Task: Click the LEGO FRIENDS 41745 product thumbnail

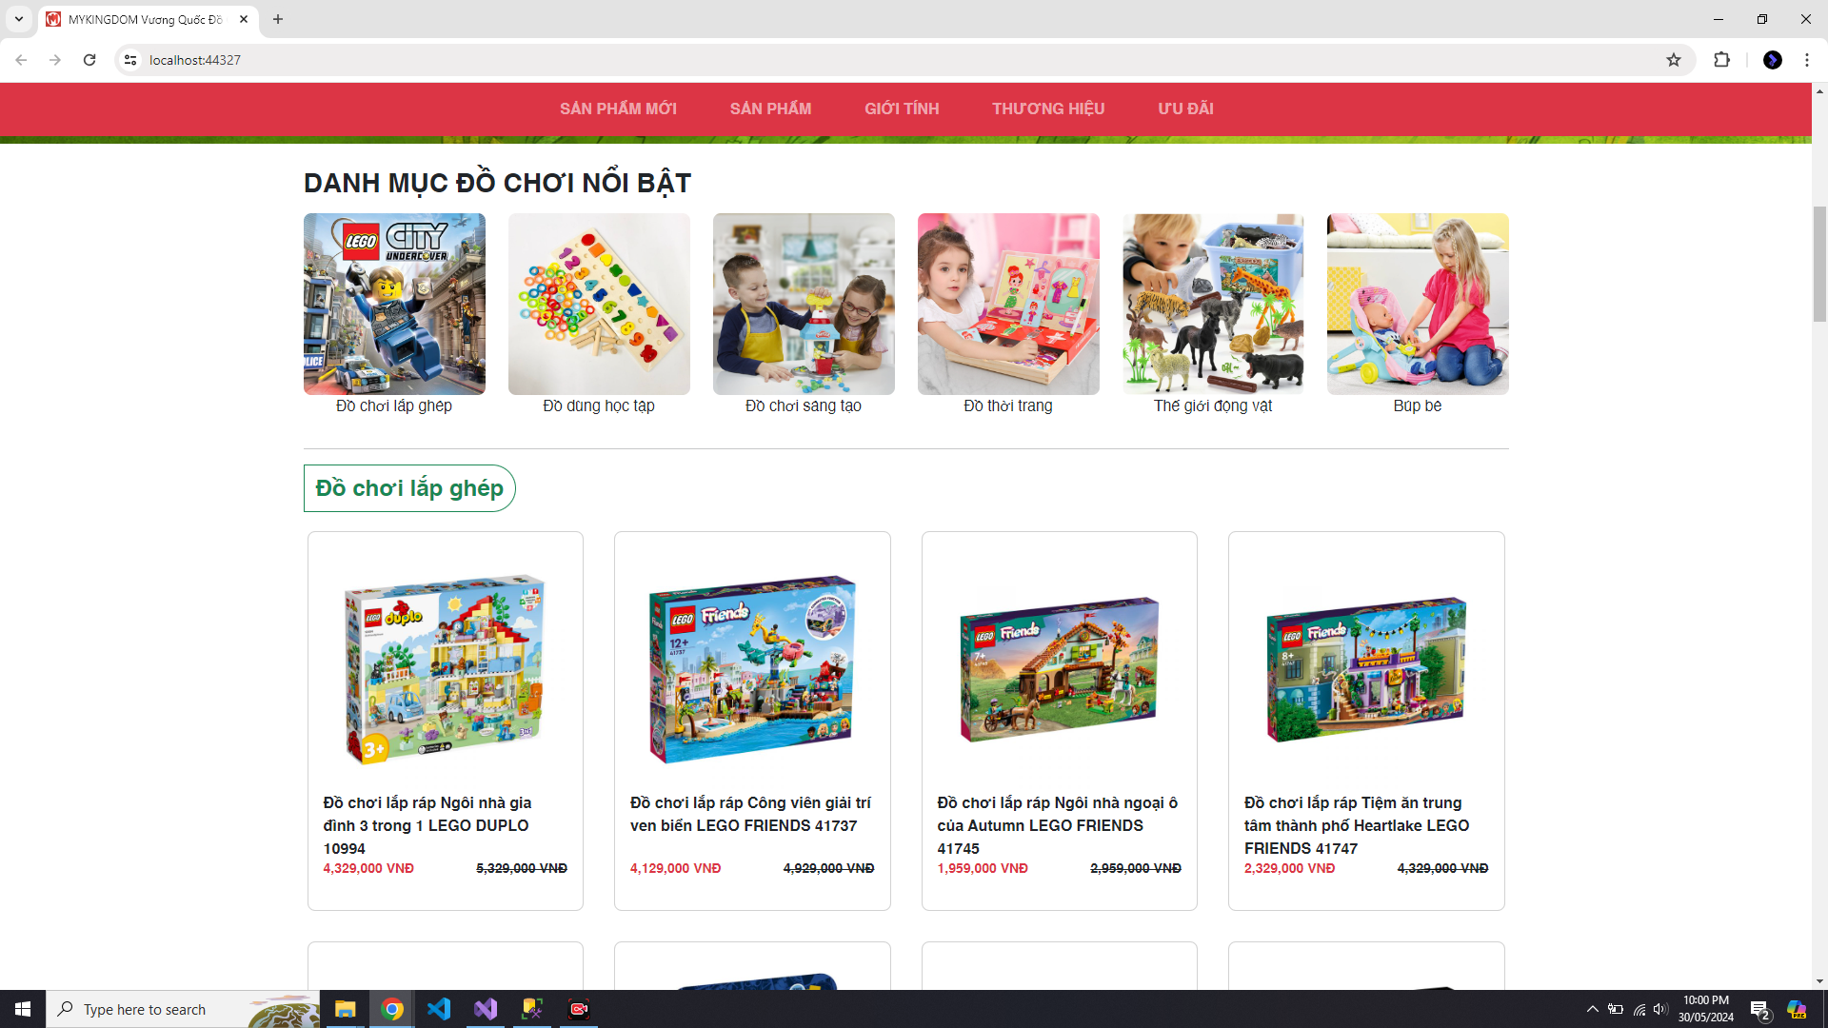Action: coord(1059,668)
